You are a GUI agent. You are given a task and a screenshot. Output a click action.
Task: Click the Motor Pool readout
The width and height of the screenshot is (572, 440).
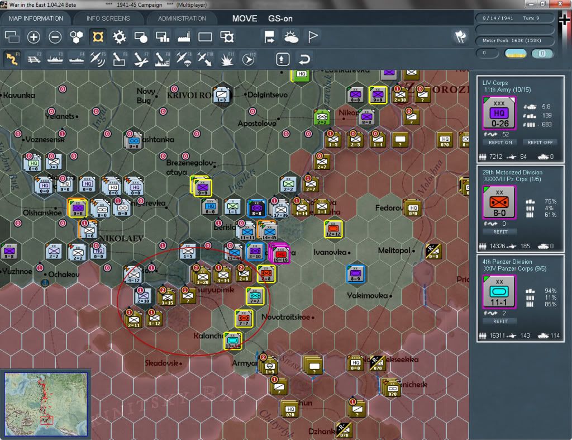point(514,40)
